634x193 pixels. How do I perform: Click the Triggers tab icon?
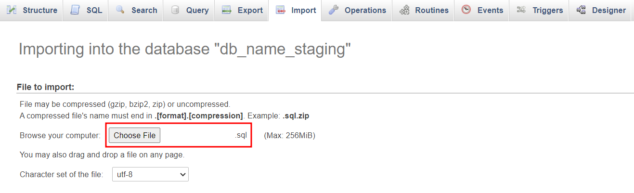coord(521,10)
